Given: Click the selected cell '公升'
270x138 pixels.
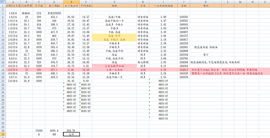Looking at the screenshot, I should (x=72, y=134).
